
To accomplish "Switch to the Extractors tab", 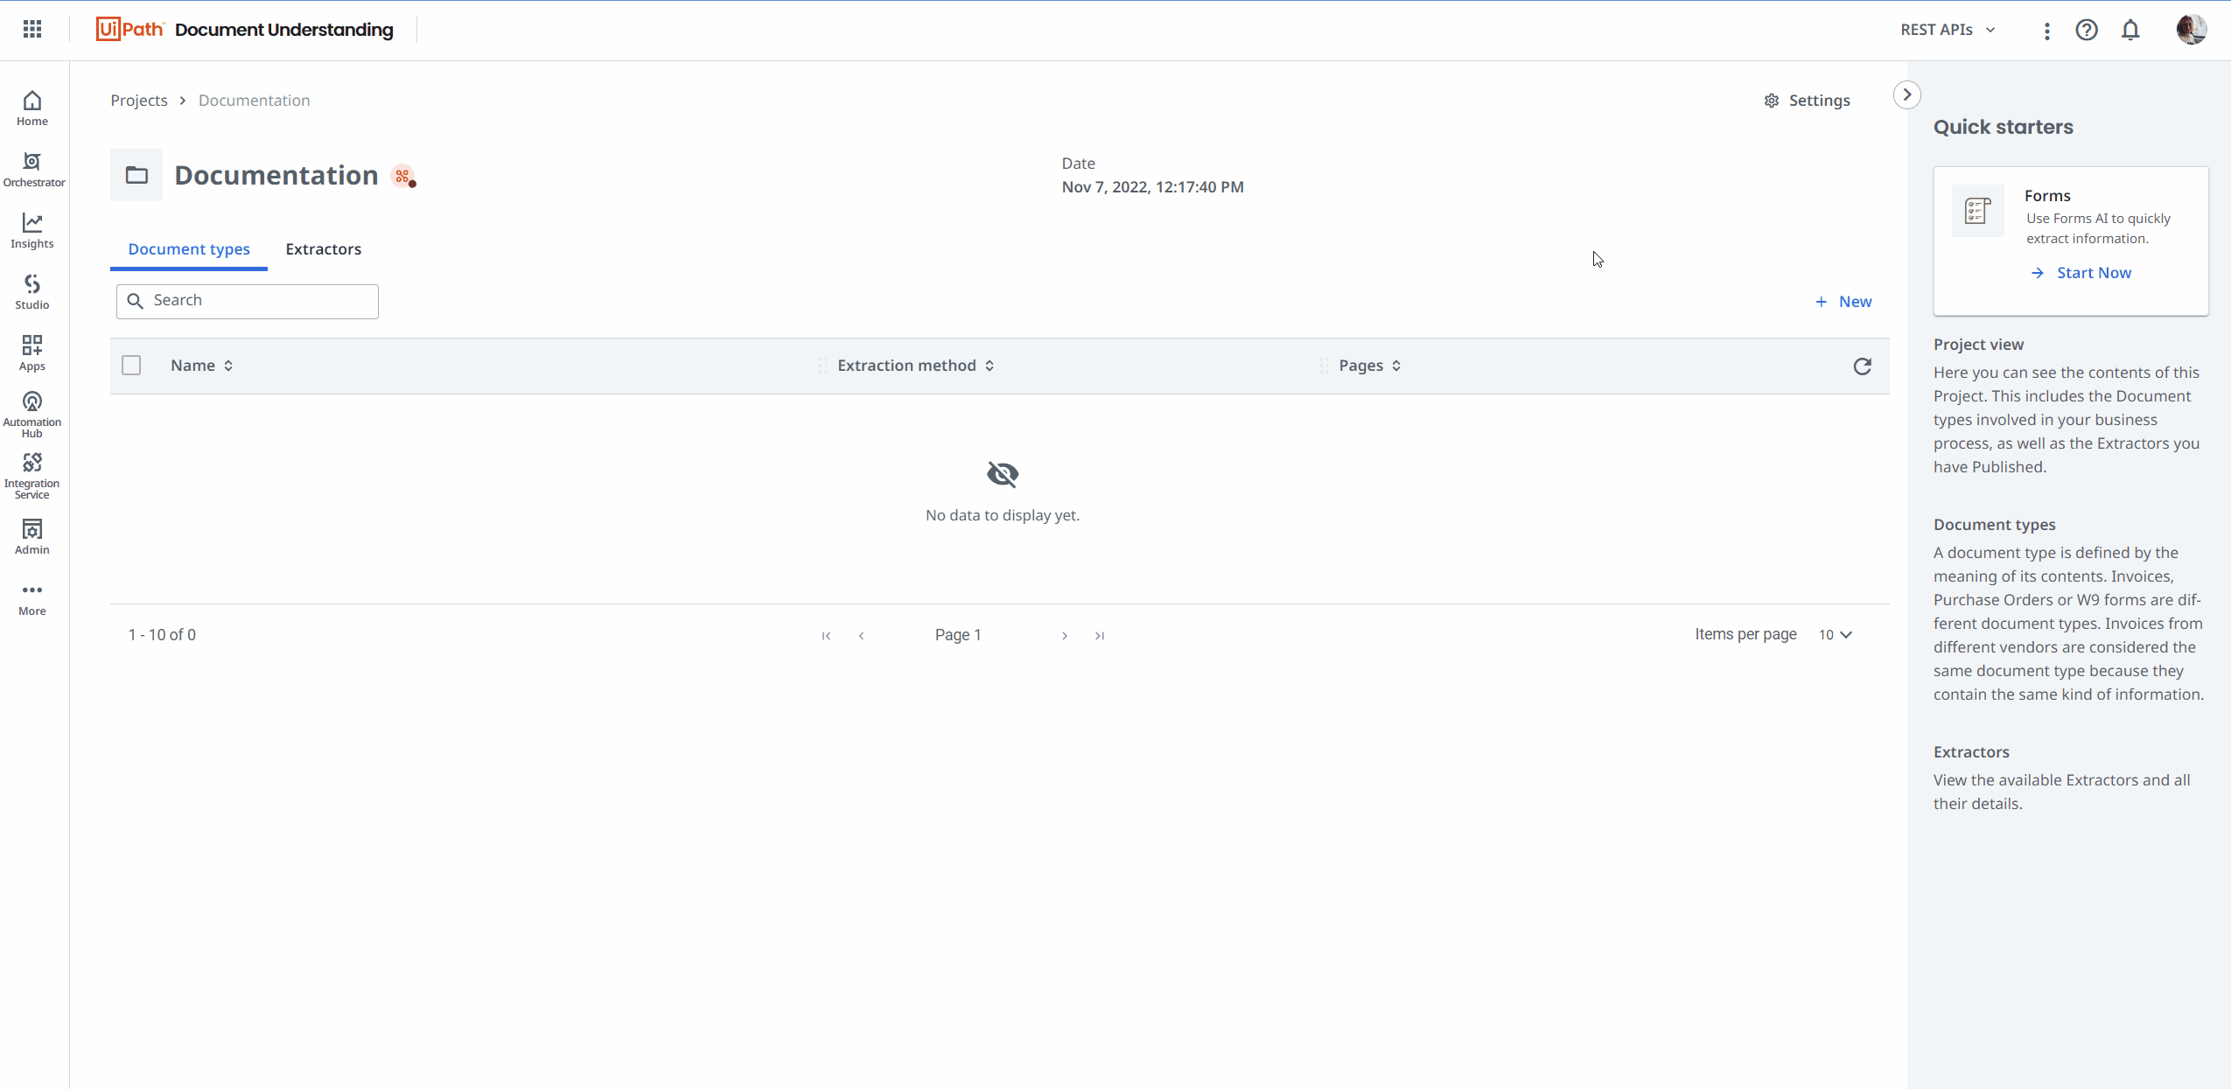I will pyautogui.click(x=323, y=249).
